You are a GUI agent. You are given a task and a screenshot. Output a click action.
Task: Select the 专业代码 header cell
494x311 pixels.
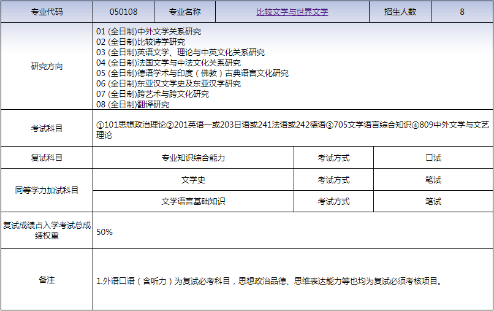47,12
